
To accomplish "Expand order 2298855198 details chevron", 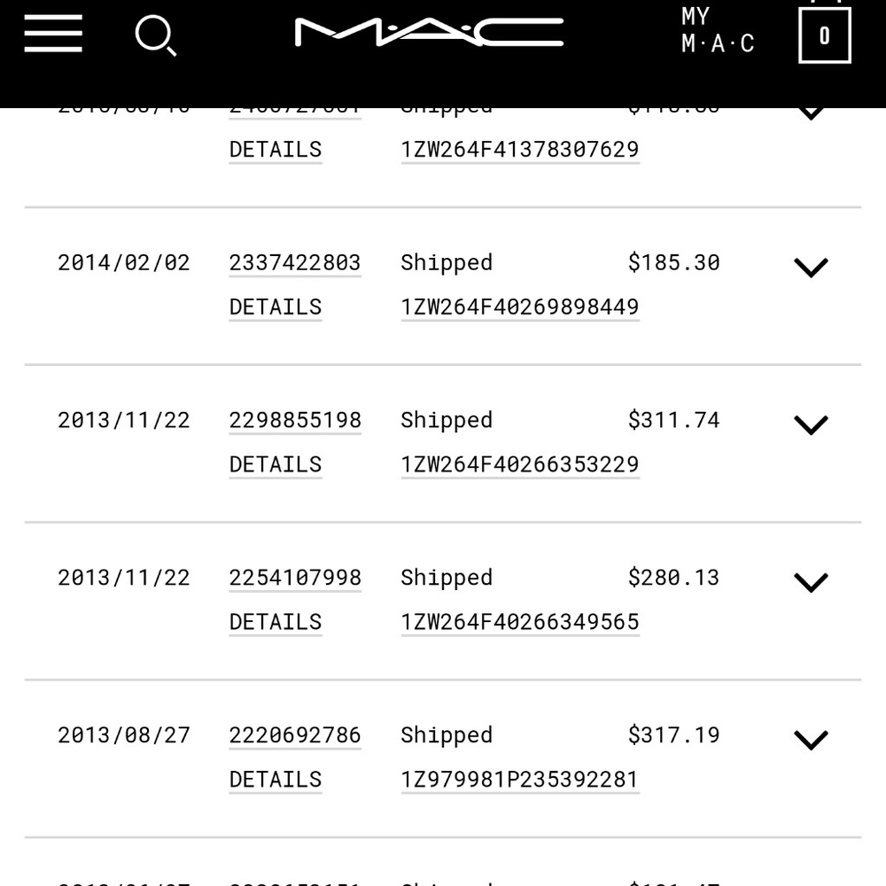I will point(810,424).
